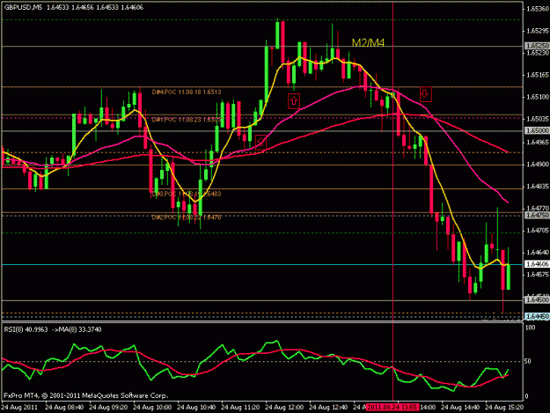Select the D#3,POC label ending 1.6483
The width and height of the screenshot is (550, 413).
(187, 194)
